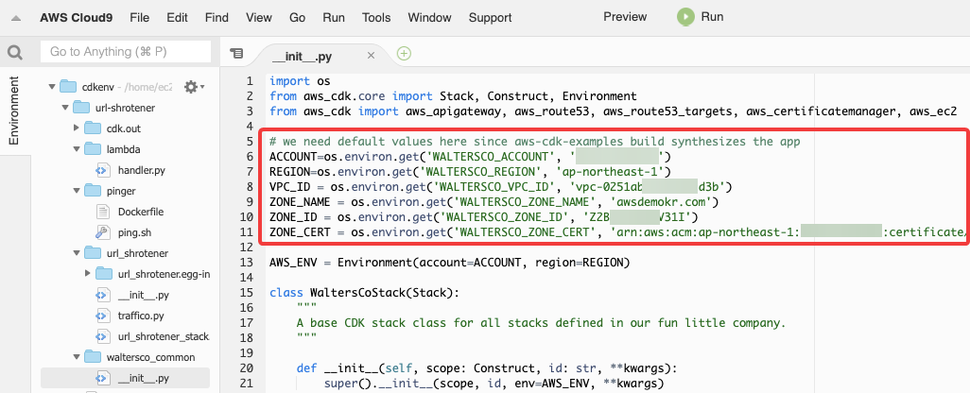This screenshot has width=970, height=393.
Task: Click the waltersco_common folder icon
Action: click(x=92, y=357)
